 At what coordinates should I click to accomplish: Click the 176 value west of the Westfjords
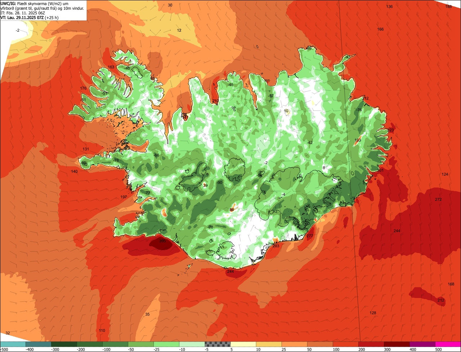tap(84, 88)
